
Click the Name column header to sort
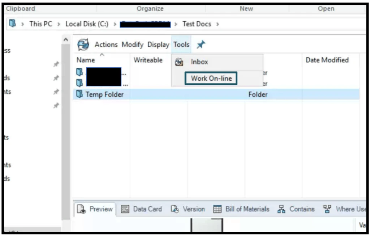(x=86, y=60)
